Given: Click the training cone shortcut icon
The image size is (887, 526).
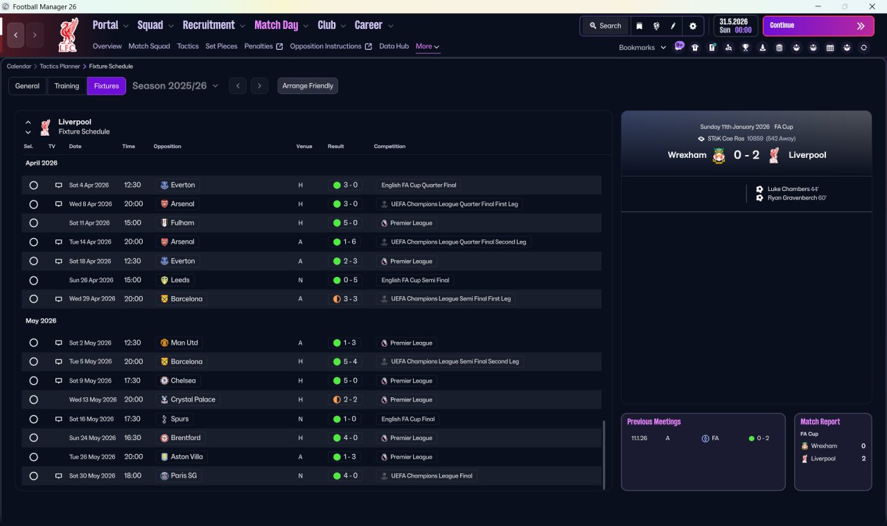Looking at the screenshot, I should click(762, 48).
